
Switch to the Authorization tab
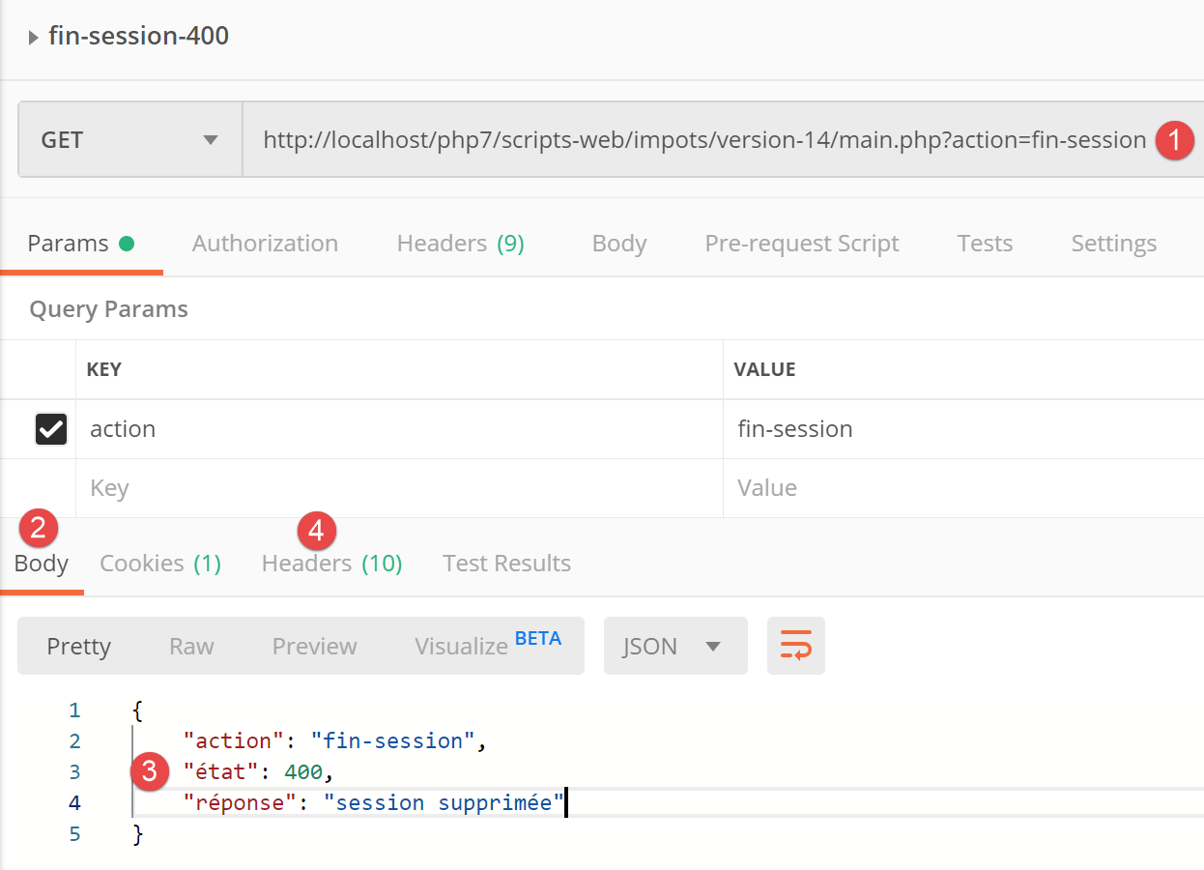[x=265, y=244]
